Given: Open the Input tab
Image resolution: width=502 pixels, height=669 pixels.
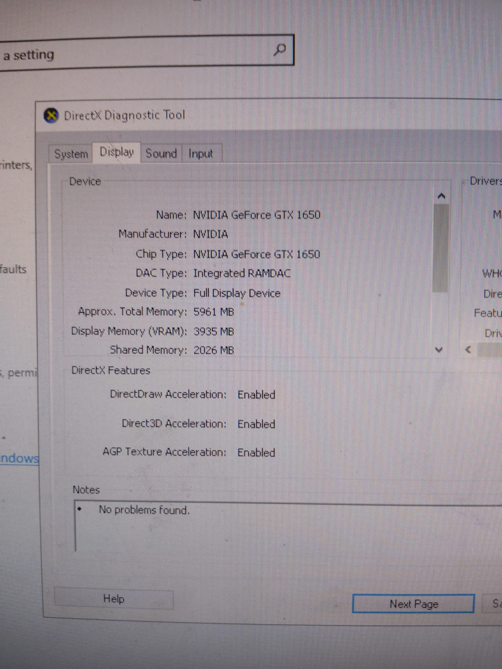Looking at the screenshot, I should [x=201, y=154].
